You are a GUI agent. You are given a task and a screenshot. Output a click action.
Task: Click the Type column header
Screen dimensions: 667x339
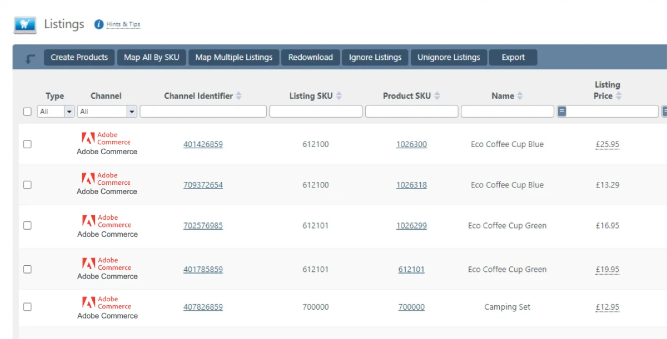click(x=54, y=96)
